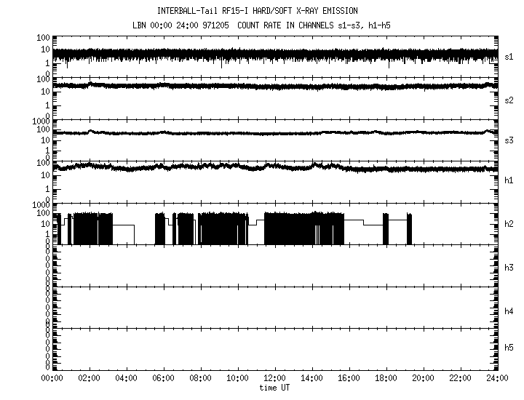Click the 06:00 time tick label
The height and width of the screenshot is (400, 524).
(163, 378)
